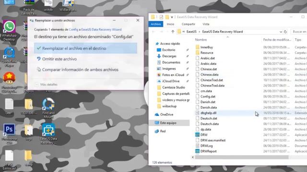Select Imágenes in navigation pane
Screen dimensions: 307x172
coord(169,69)
